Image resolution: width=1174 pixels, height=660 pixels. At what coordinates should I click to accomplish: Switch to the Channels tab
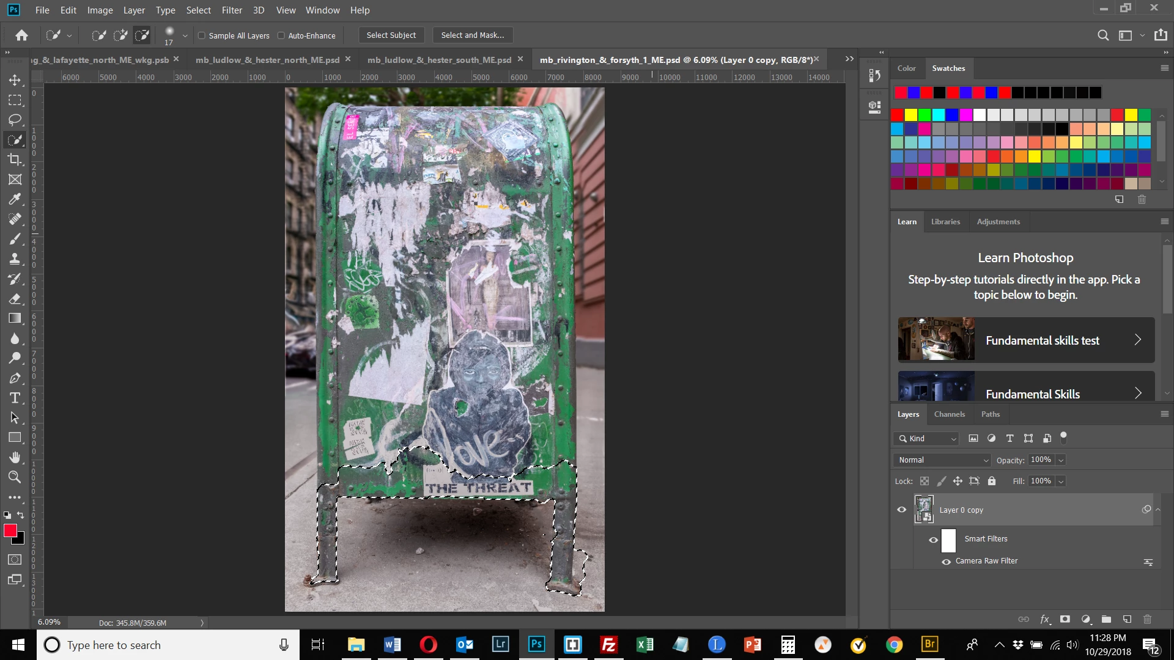coord(949,414)
